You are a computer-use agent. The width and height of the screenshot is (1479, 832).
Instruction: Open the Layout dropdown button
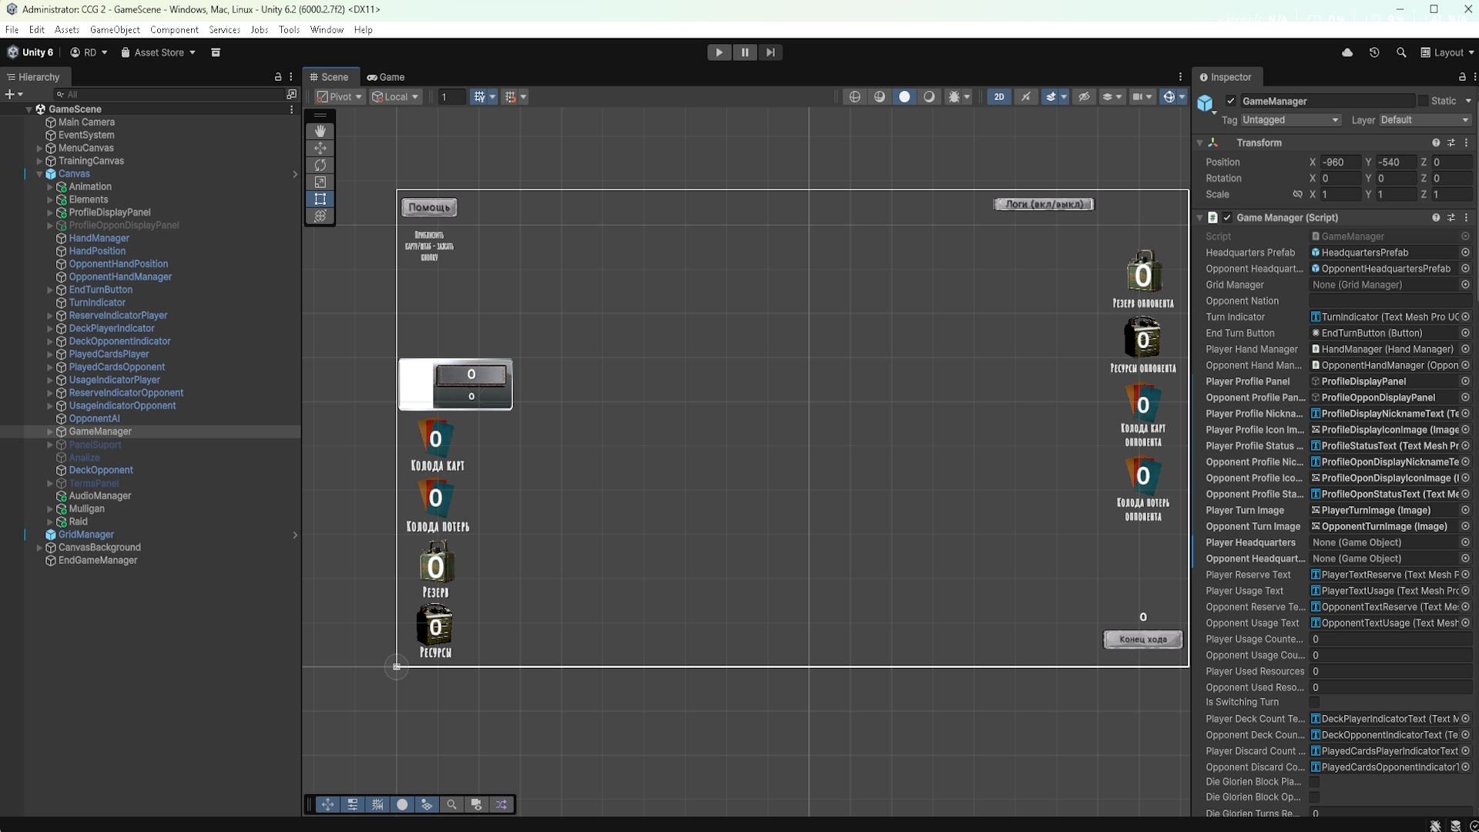[x=1447, y=52]
